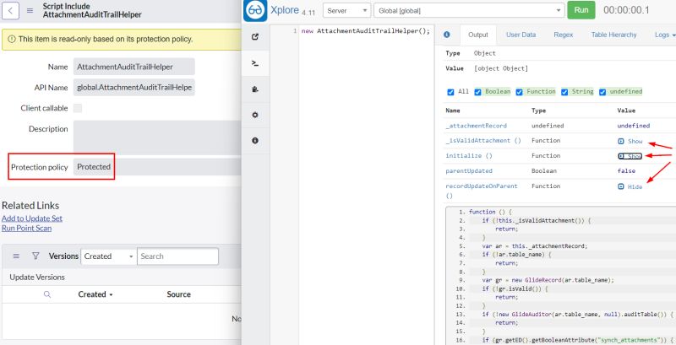
Task: Click the initialize () property name
Action: coord(469,156)
